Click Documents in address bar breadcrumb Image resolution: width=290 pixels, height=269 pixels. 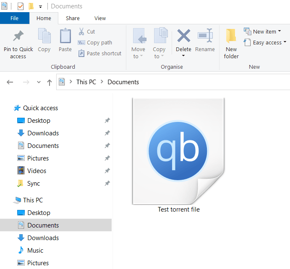click(x=123, y=82)
